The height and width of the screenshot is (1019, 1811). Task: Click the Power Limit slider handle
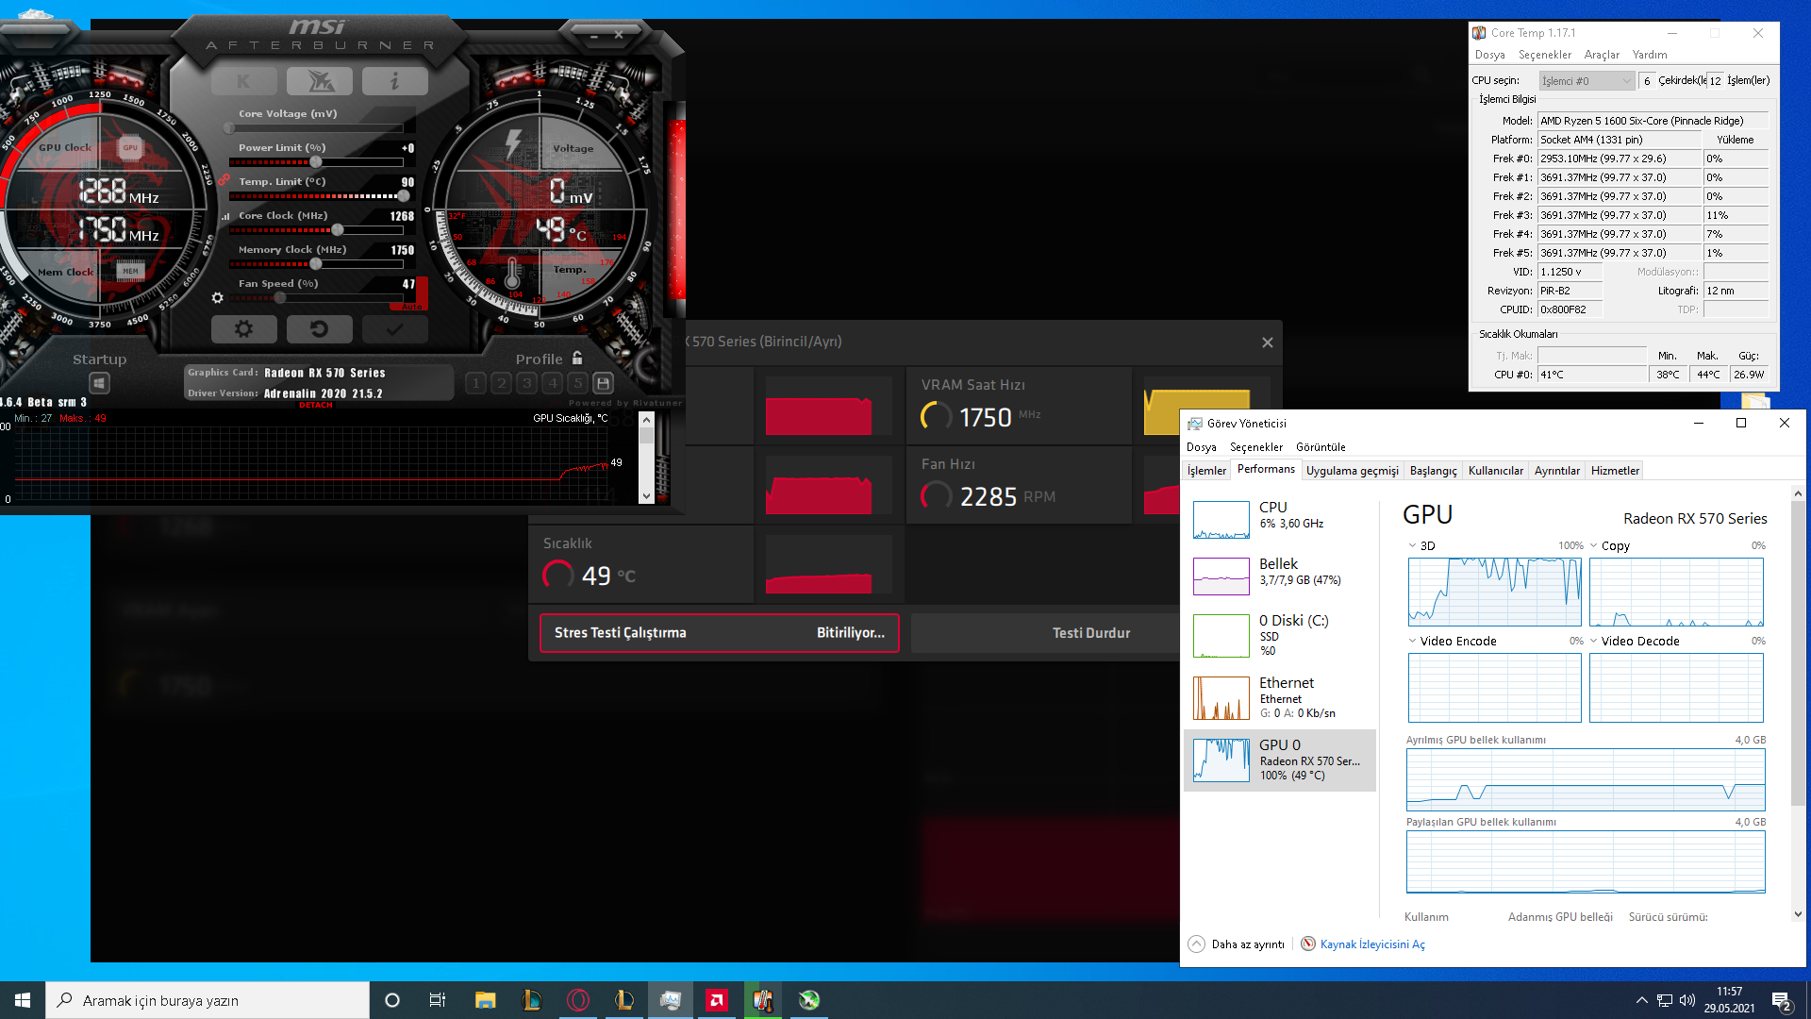coord(316,162)
